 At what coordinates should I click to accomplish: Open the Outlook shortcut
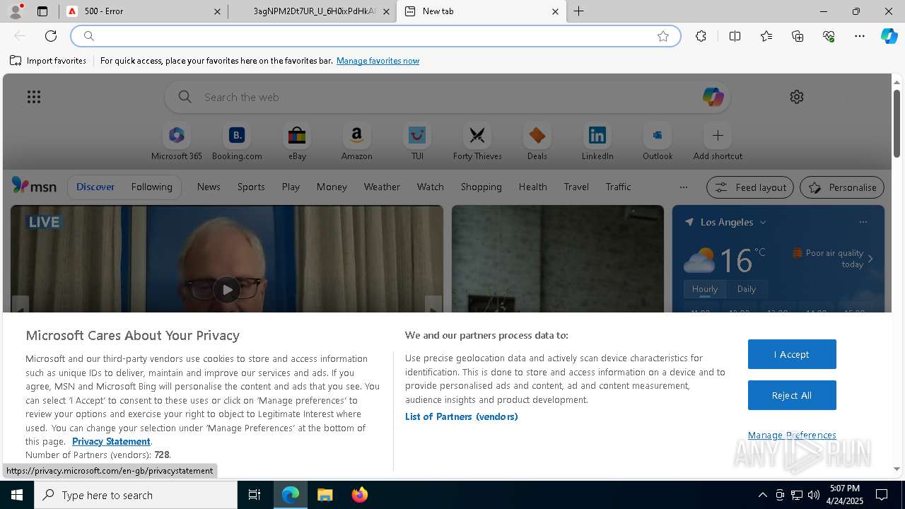coord(658,142)
